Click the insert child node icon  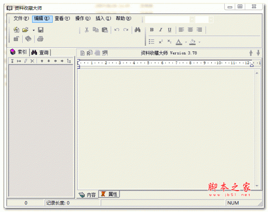(x=19, y=61)
